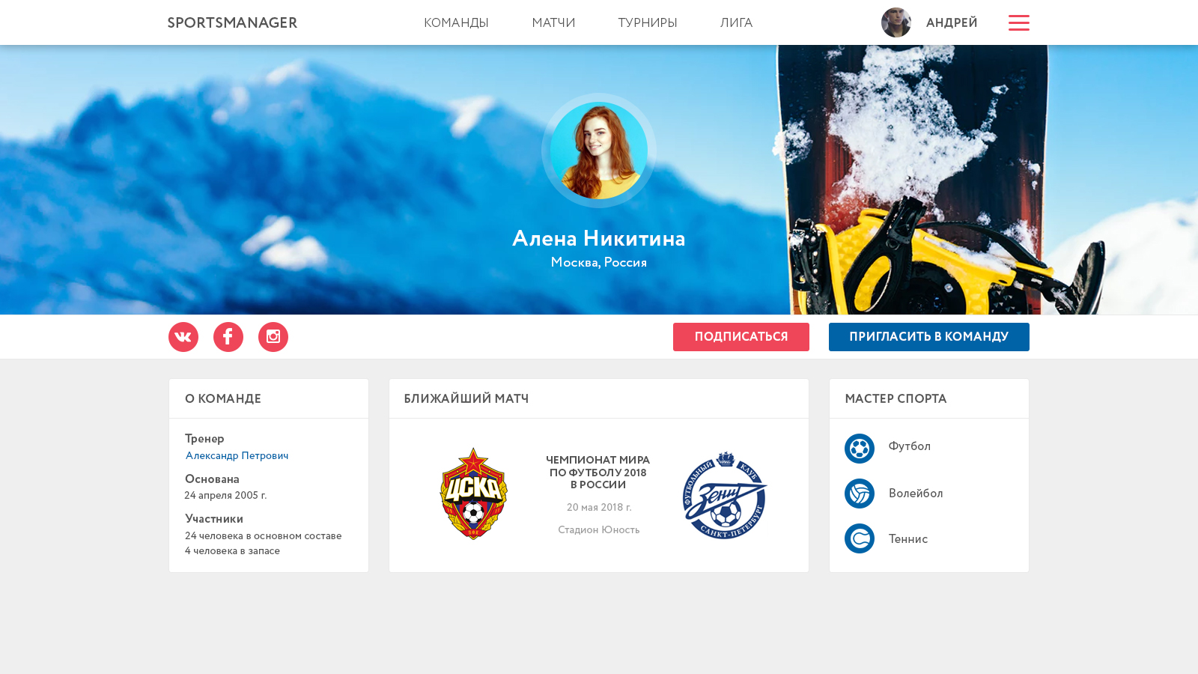Viewport: 1198px width, 674px height.
Task: Go to the Матчи section
Action: click(x=553, y=23)
